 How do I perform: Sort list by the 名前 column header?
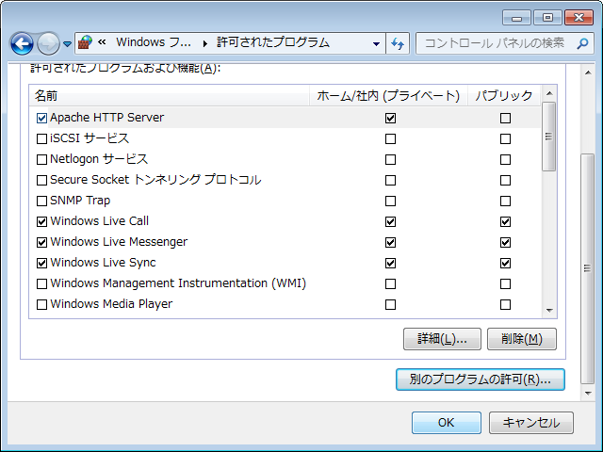pos(170,95)
